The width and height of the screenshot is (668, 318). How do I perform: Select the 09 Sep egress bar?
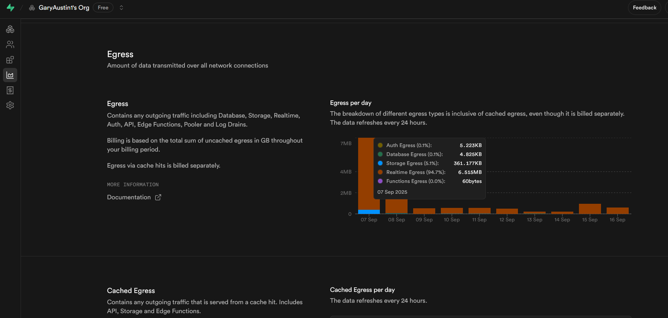click(x=424, y=211)
